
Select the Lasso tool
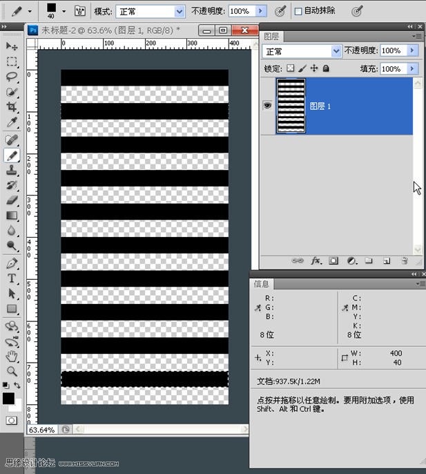pos(12,77)
